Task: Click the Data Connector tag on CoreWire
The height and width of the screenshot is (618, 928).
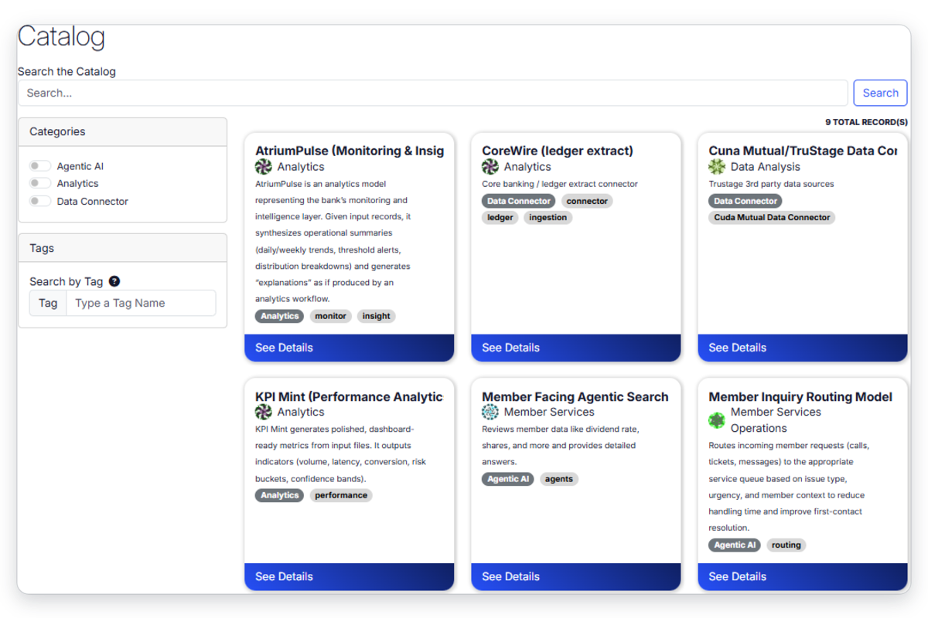Action: (518, 201)
